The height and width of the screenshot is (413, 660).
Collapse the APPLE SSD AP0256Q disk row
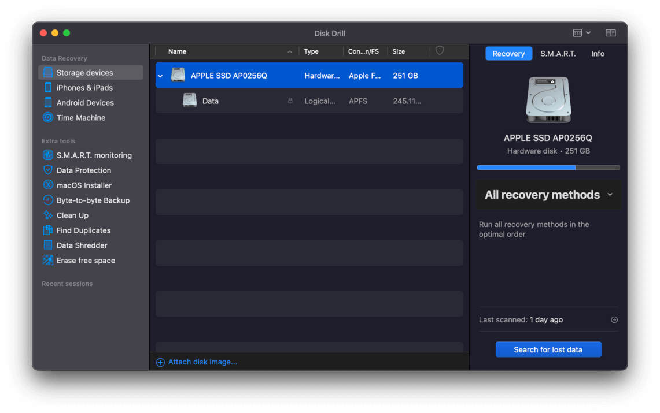point(161,76)
